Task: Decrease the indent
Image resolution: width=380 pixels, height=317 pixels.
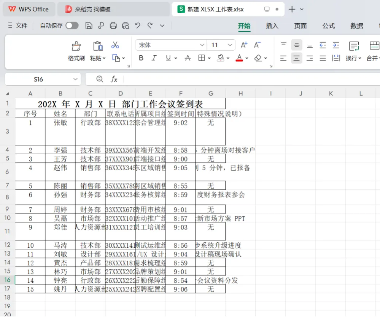Action: click(323, 45)
